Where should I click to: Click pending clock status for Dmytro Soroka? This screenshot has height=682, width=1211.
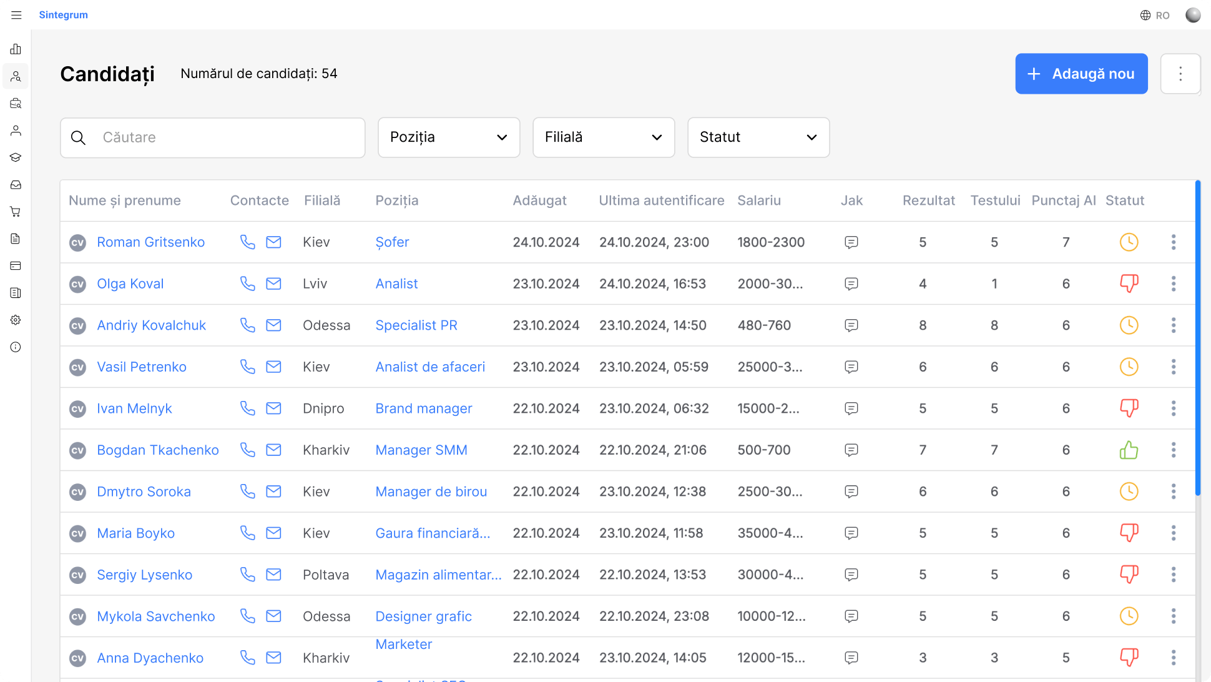[1129, 492]
